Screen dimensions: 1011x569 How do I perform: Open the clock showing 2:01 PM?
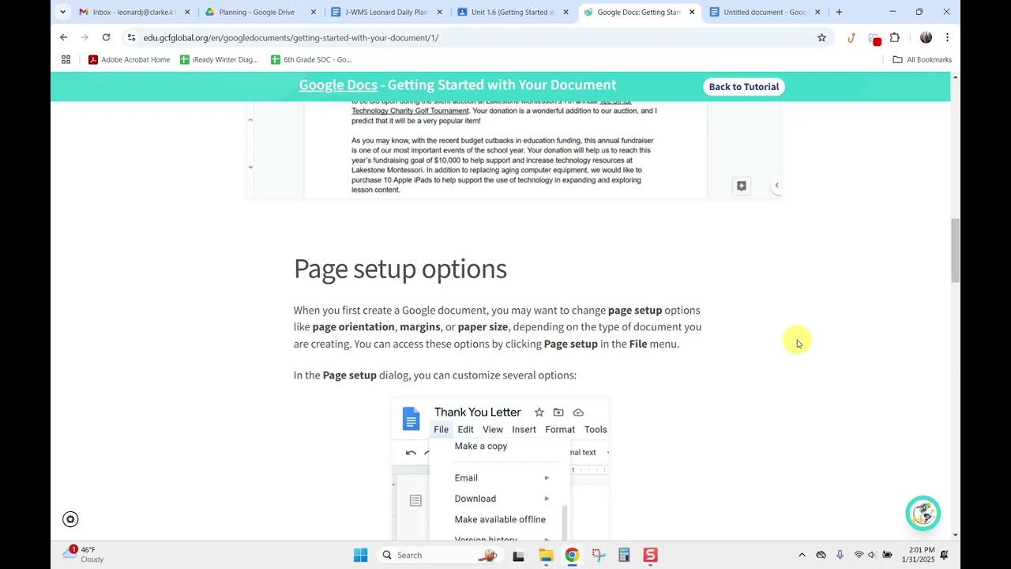(x=917, y=555)
